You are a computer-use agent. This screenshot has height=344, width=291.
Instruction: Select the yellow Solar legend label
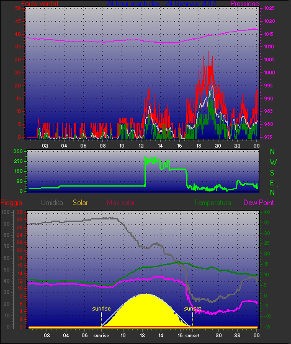coord(80,203)
